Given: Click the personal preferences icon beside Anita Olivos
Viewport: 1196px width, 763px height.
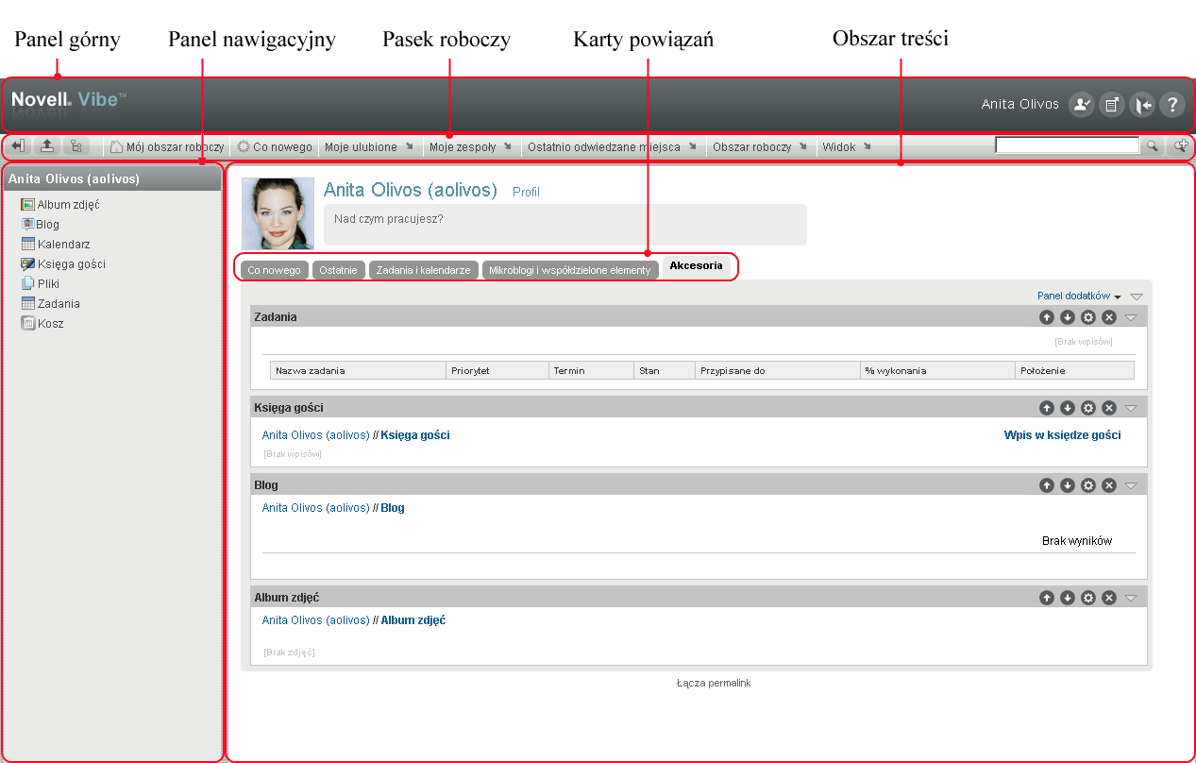Looking at the screenshot, I should (x=1081, y=105).
